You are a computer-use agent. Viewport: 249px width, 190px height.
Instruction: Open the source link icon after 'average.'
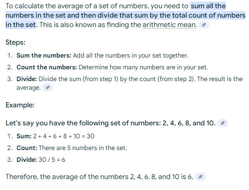pyautogui.click(x=48, y=87)
